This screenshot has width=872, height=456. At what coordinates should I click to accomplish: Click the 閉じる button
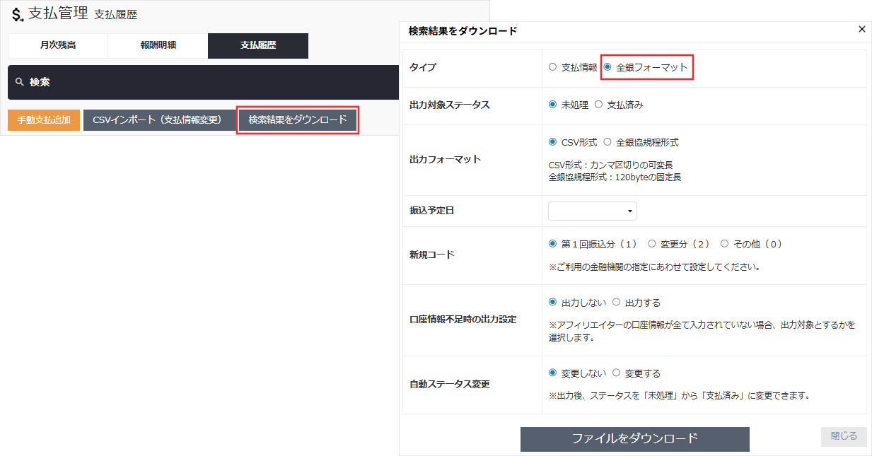tap(843, 436)
